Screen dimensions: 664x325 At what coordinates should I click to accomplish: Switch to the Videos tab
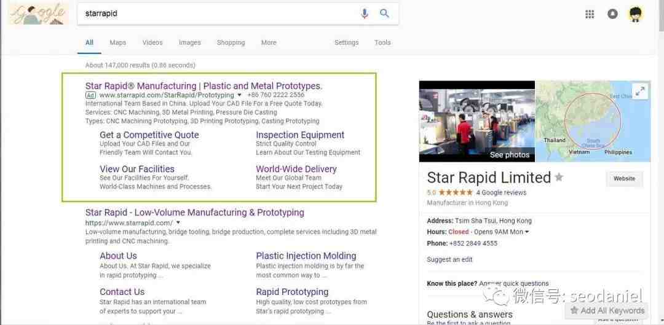[152, 43]
